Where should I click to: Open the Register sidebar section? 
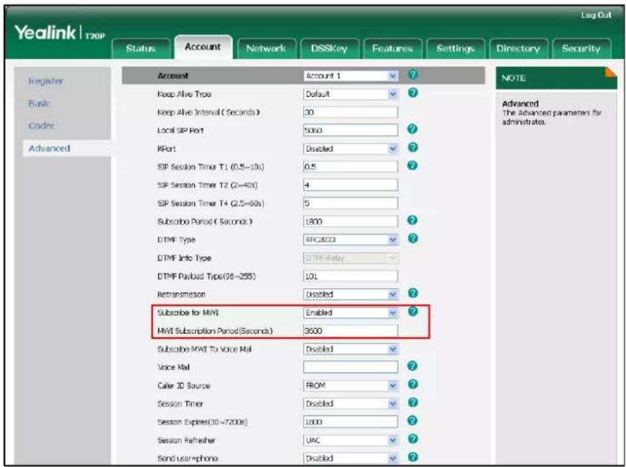click(x=46, y=80)
